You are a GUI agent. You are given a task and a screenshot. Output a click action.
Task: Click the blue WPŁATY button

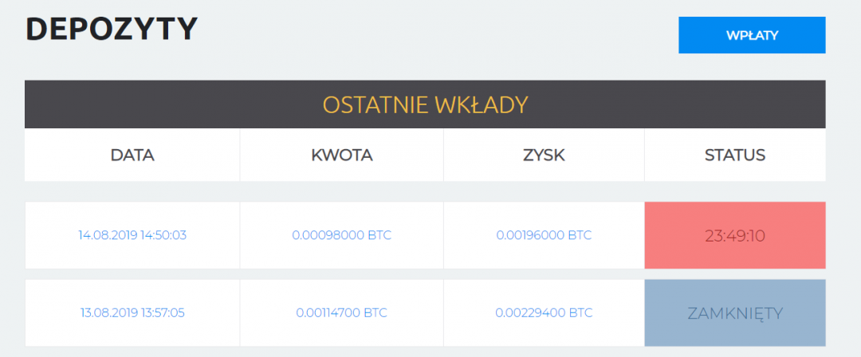[752, 35]
